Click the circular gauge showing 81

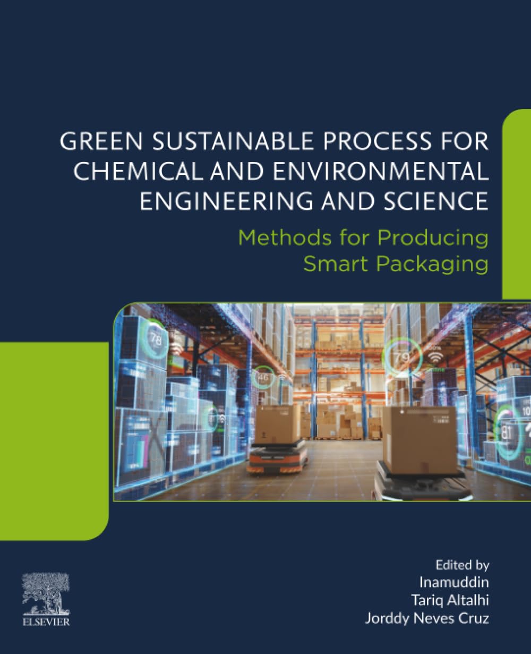507,432
